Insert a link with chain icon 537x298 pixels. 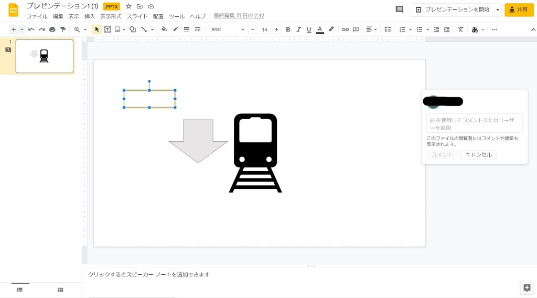pos(345,29)
